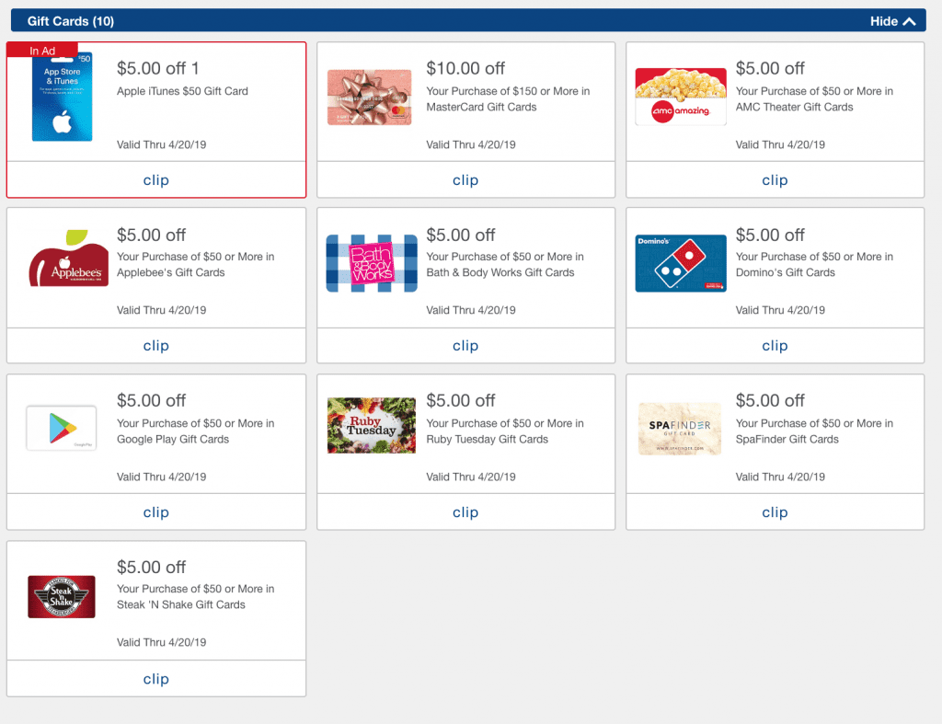Select the Applebee's apple logo card
Image resolution: width=942 pixels, height=724 pixels.
(x=65, y=262)
